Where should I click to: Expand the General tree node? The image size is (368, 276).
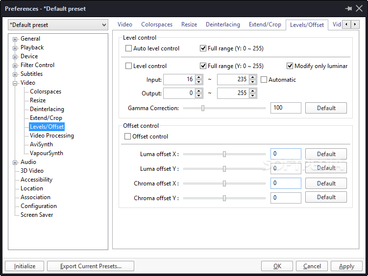tap(15, 39)
